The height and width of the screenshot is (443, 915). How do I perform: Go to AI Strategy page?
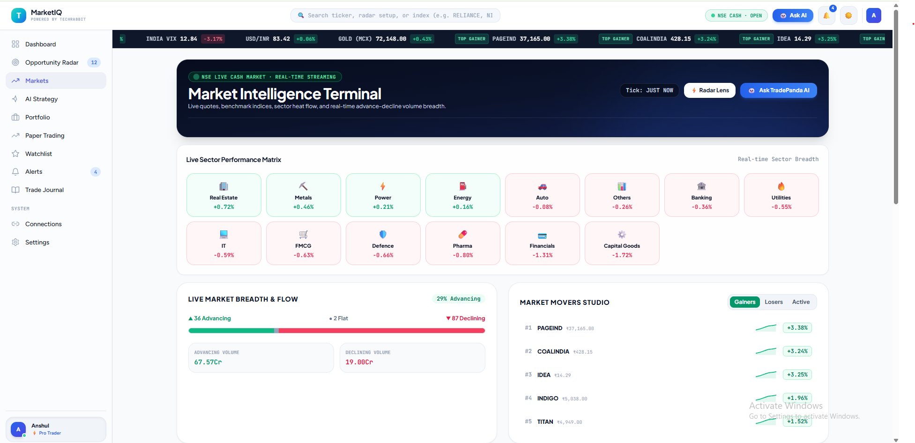click(x=56, y=99)
